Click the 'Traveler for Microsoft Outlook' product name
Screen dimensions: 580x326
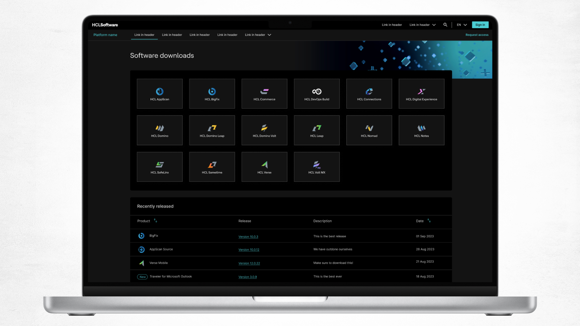171,276
